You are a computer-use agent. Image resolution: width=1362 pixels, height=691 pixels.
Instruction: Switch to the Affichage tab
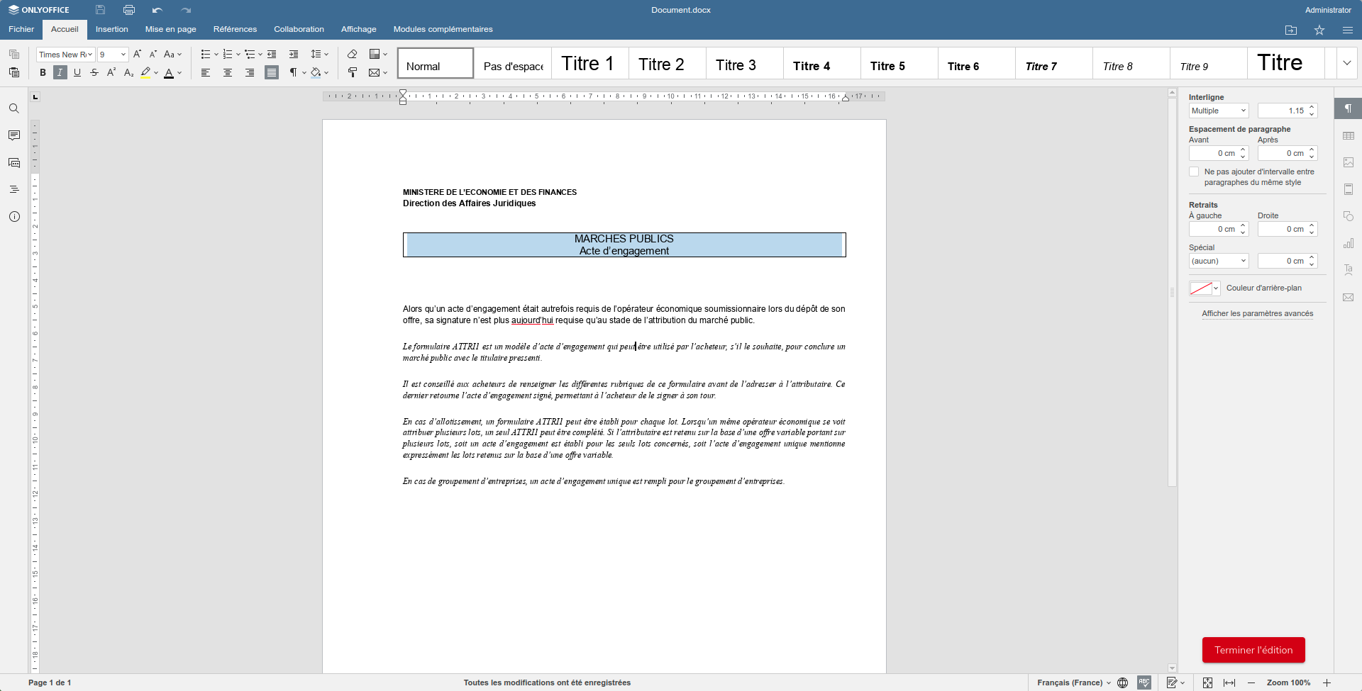[359, 29]
